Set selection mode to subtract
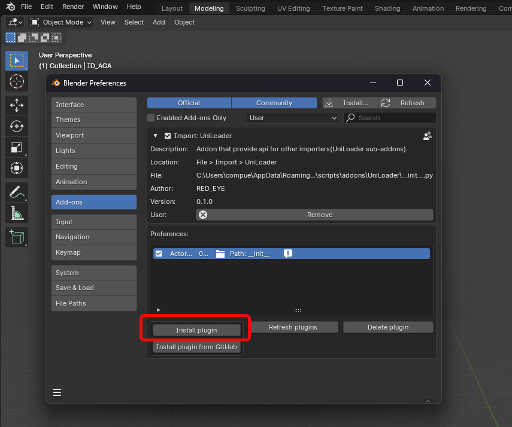Screen dimensions: 512x427 click(x=34, y=38)
